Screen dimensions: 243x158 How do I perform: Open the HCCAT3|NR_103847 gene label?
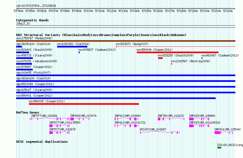pos(153,129)
